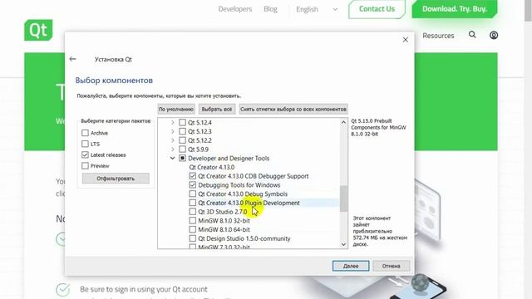This screenshot has height=299, width=532.
Task: Click the back arrow in installer
Action: [72, 59]
